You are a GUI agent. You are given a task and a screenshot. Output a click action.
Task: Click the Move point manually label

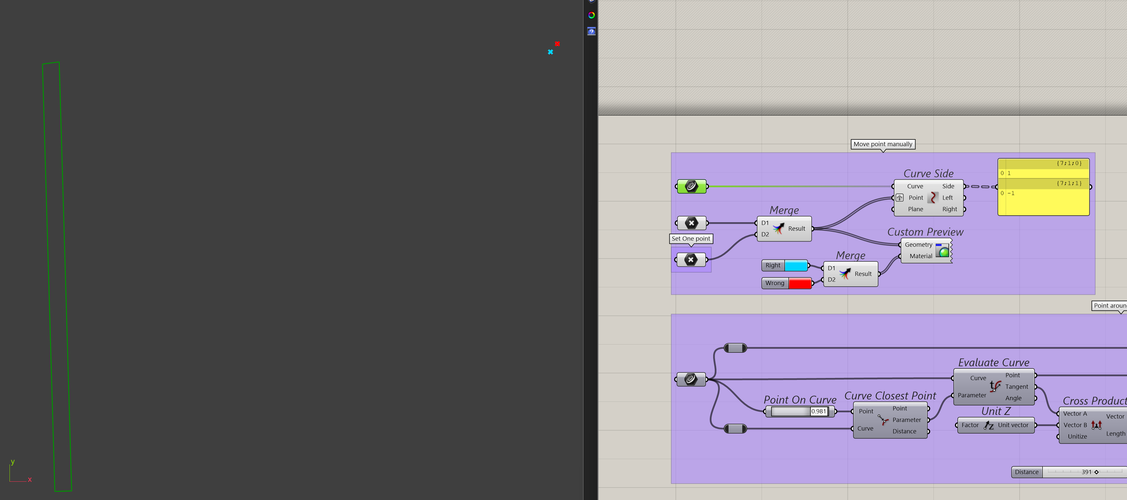(882, 144)
